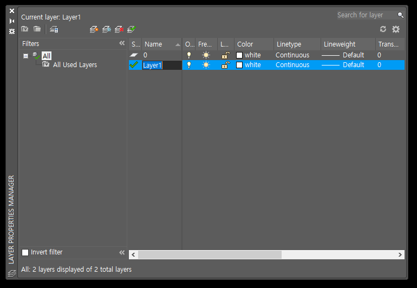Lock Layer1 padlock
Viewport: 417px width, 288px height.
point(225,64)
